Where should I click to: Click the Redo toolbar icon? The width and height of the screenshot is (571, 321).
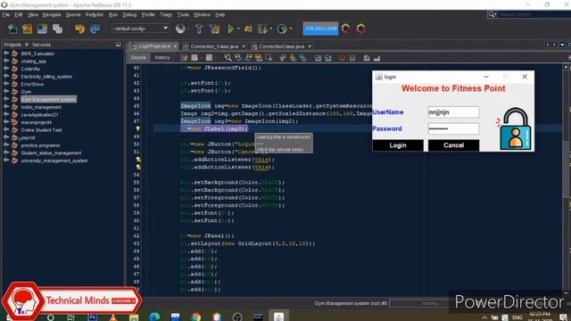[95, 29]
